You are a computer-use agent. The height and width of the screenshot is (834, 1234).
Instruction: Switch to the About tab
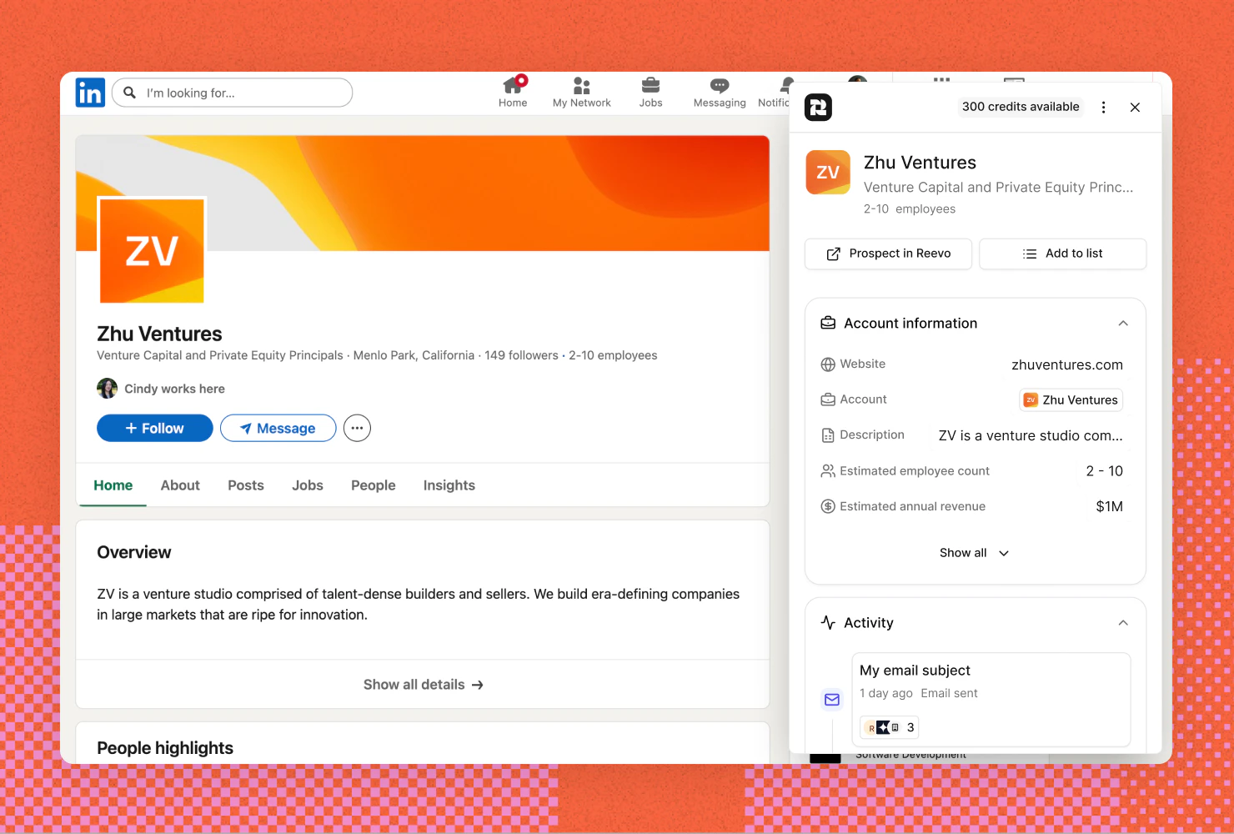coord(179,485)
